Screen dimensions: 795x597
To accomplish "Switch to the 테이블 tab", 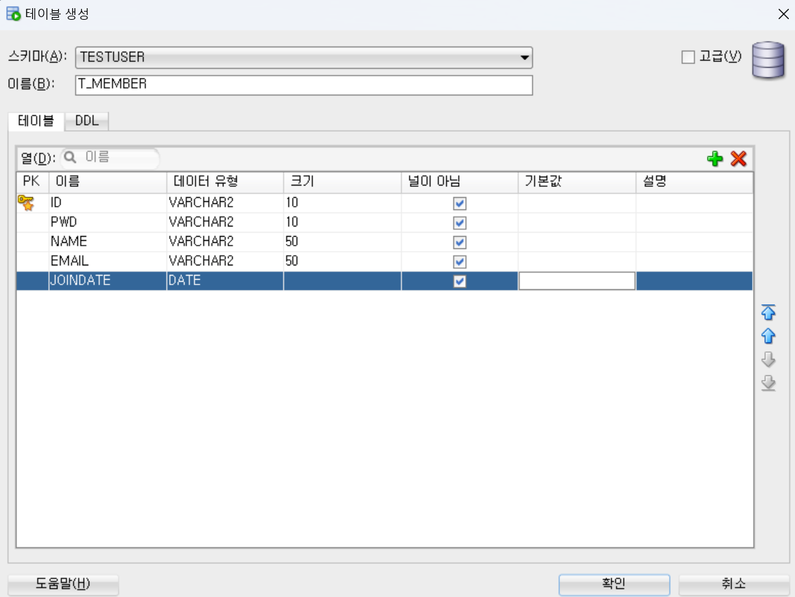I will (36, 121).
